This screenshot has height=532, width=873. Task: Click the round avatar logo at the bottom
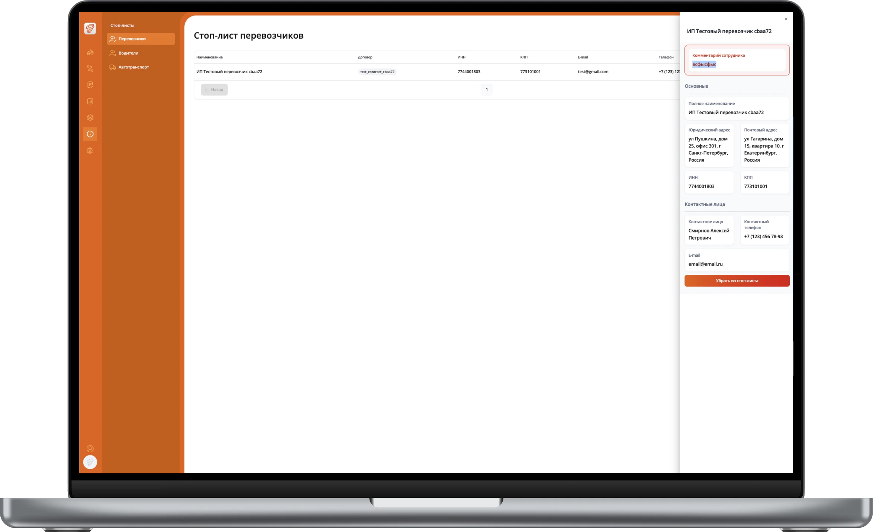pyautogui.click(x=90, y=462)
